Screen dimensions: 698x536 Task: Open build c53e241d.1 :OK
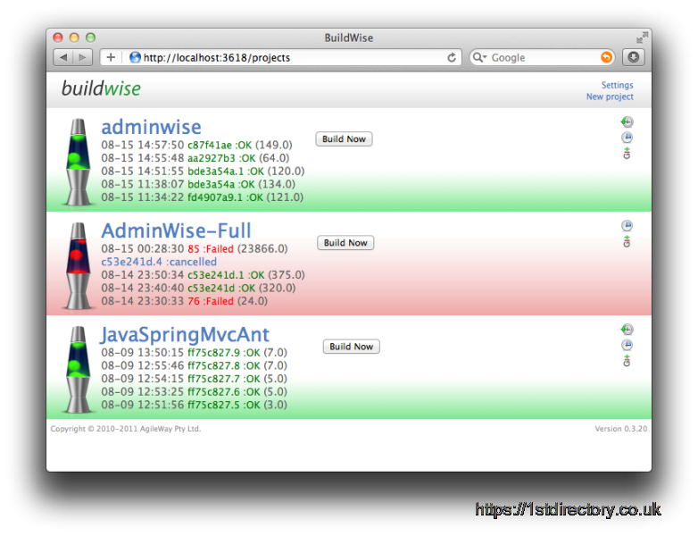226,275
